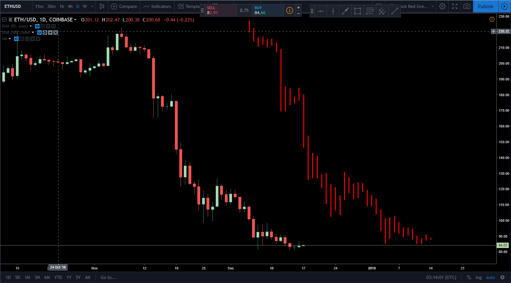Expand the MA indicator dropdown arrow
The width and height of the screenshot is (511, 283).
tap(10, 39)
